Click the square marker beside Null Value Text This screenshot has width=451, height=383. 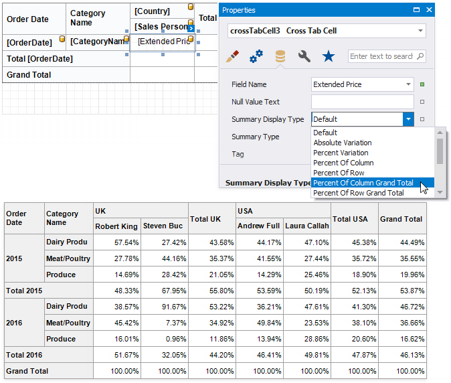(422, 102)
